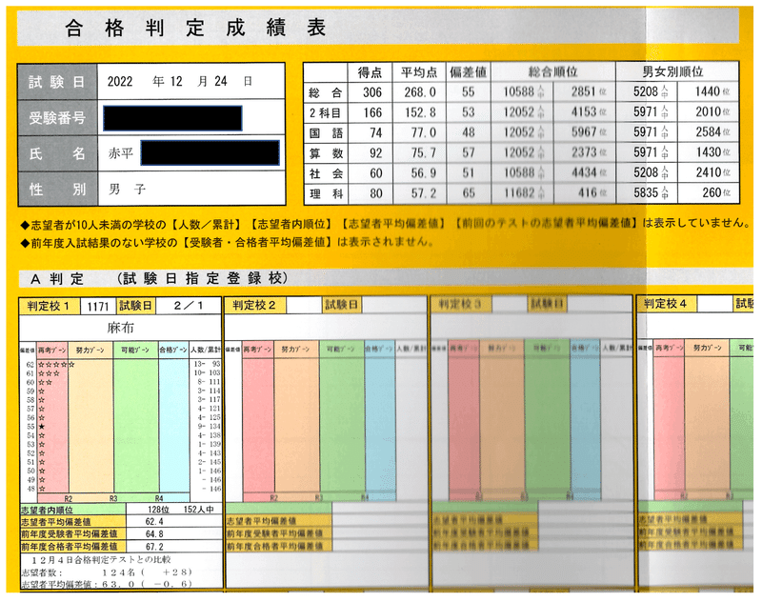Select participant count 11682 in 理科 row

[518, 193]
